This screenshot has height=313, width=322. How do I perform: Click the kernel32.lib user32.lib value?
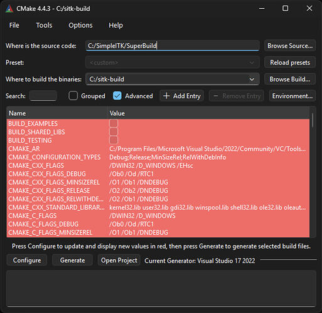coord(208,207)
